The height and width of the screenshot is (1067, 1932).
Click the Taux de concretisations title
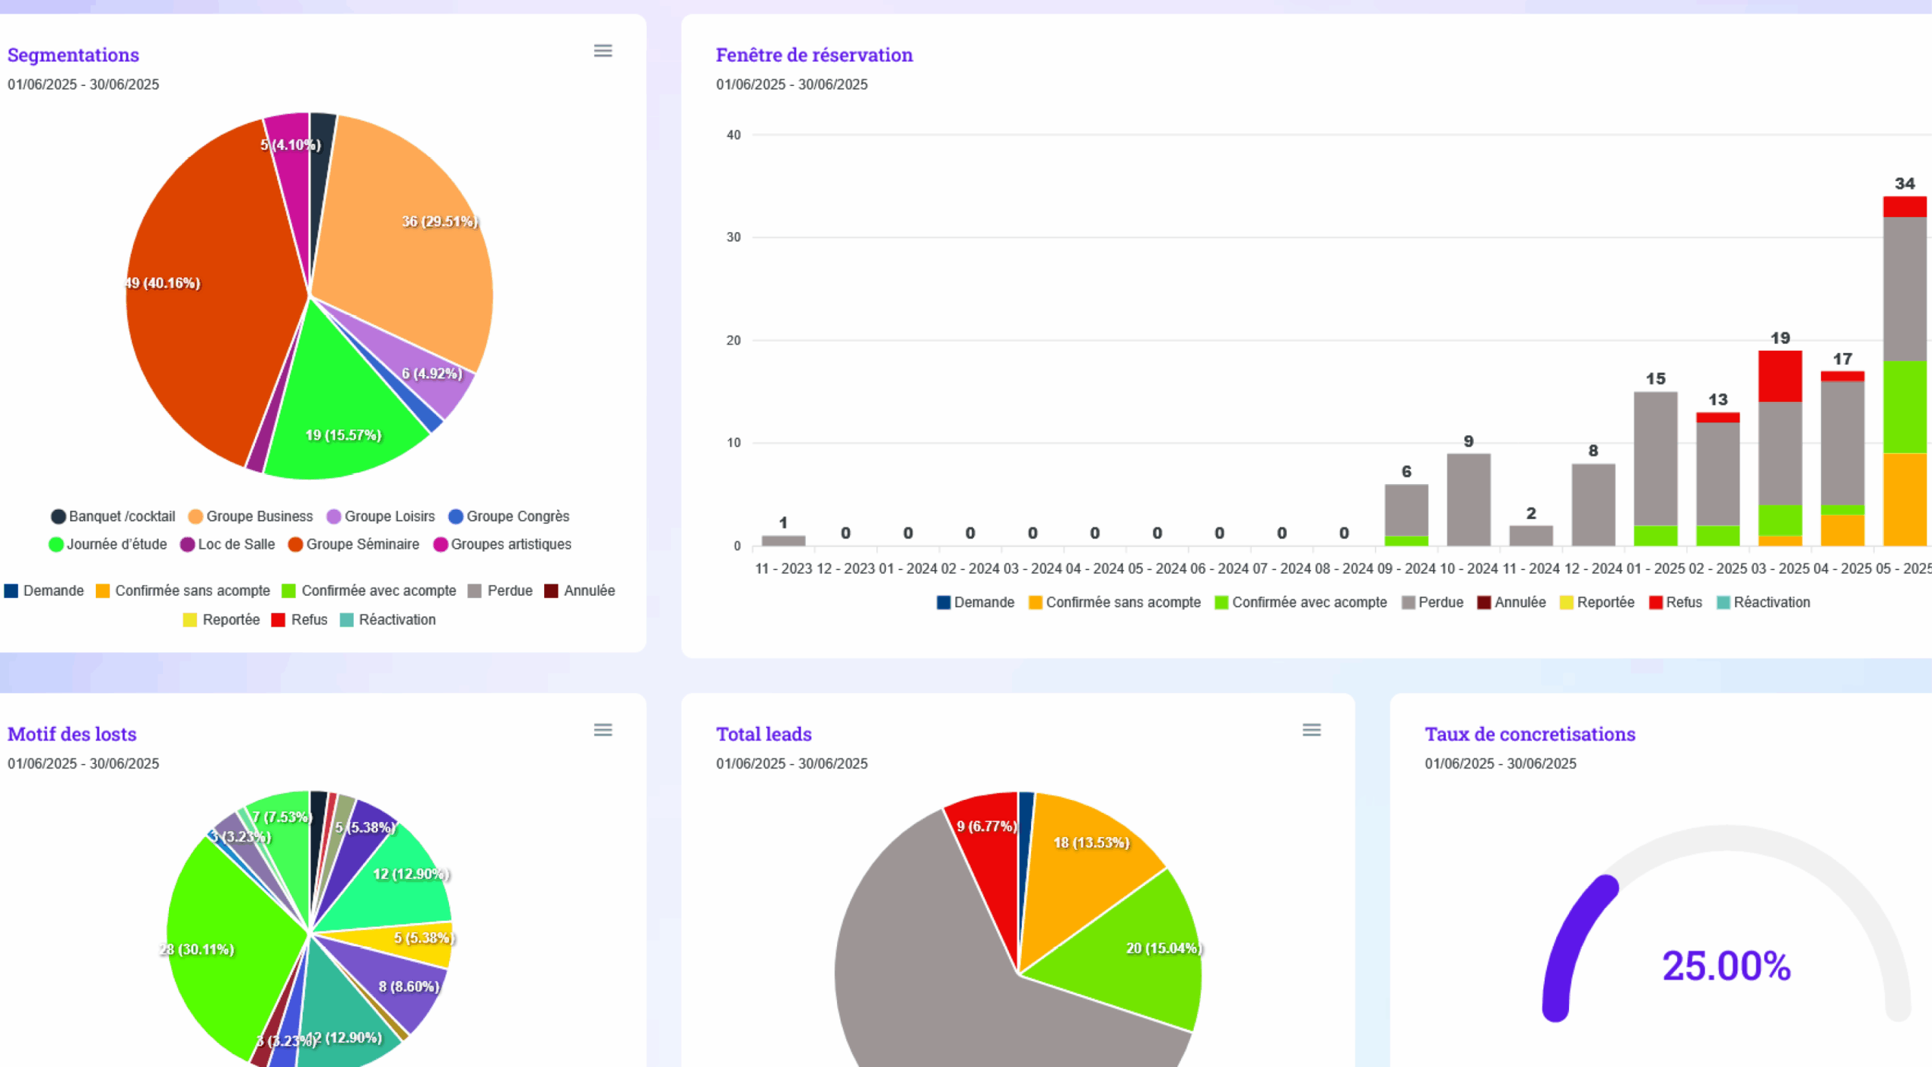(x=1530, y=734)
